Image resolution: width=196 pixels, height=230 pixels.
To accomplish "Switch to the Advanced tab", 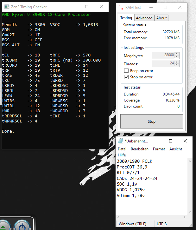I will [144, 18].
